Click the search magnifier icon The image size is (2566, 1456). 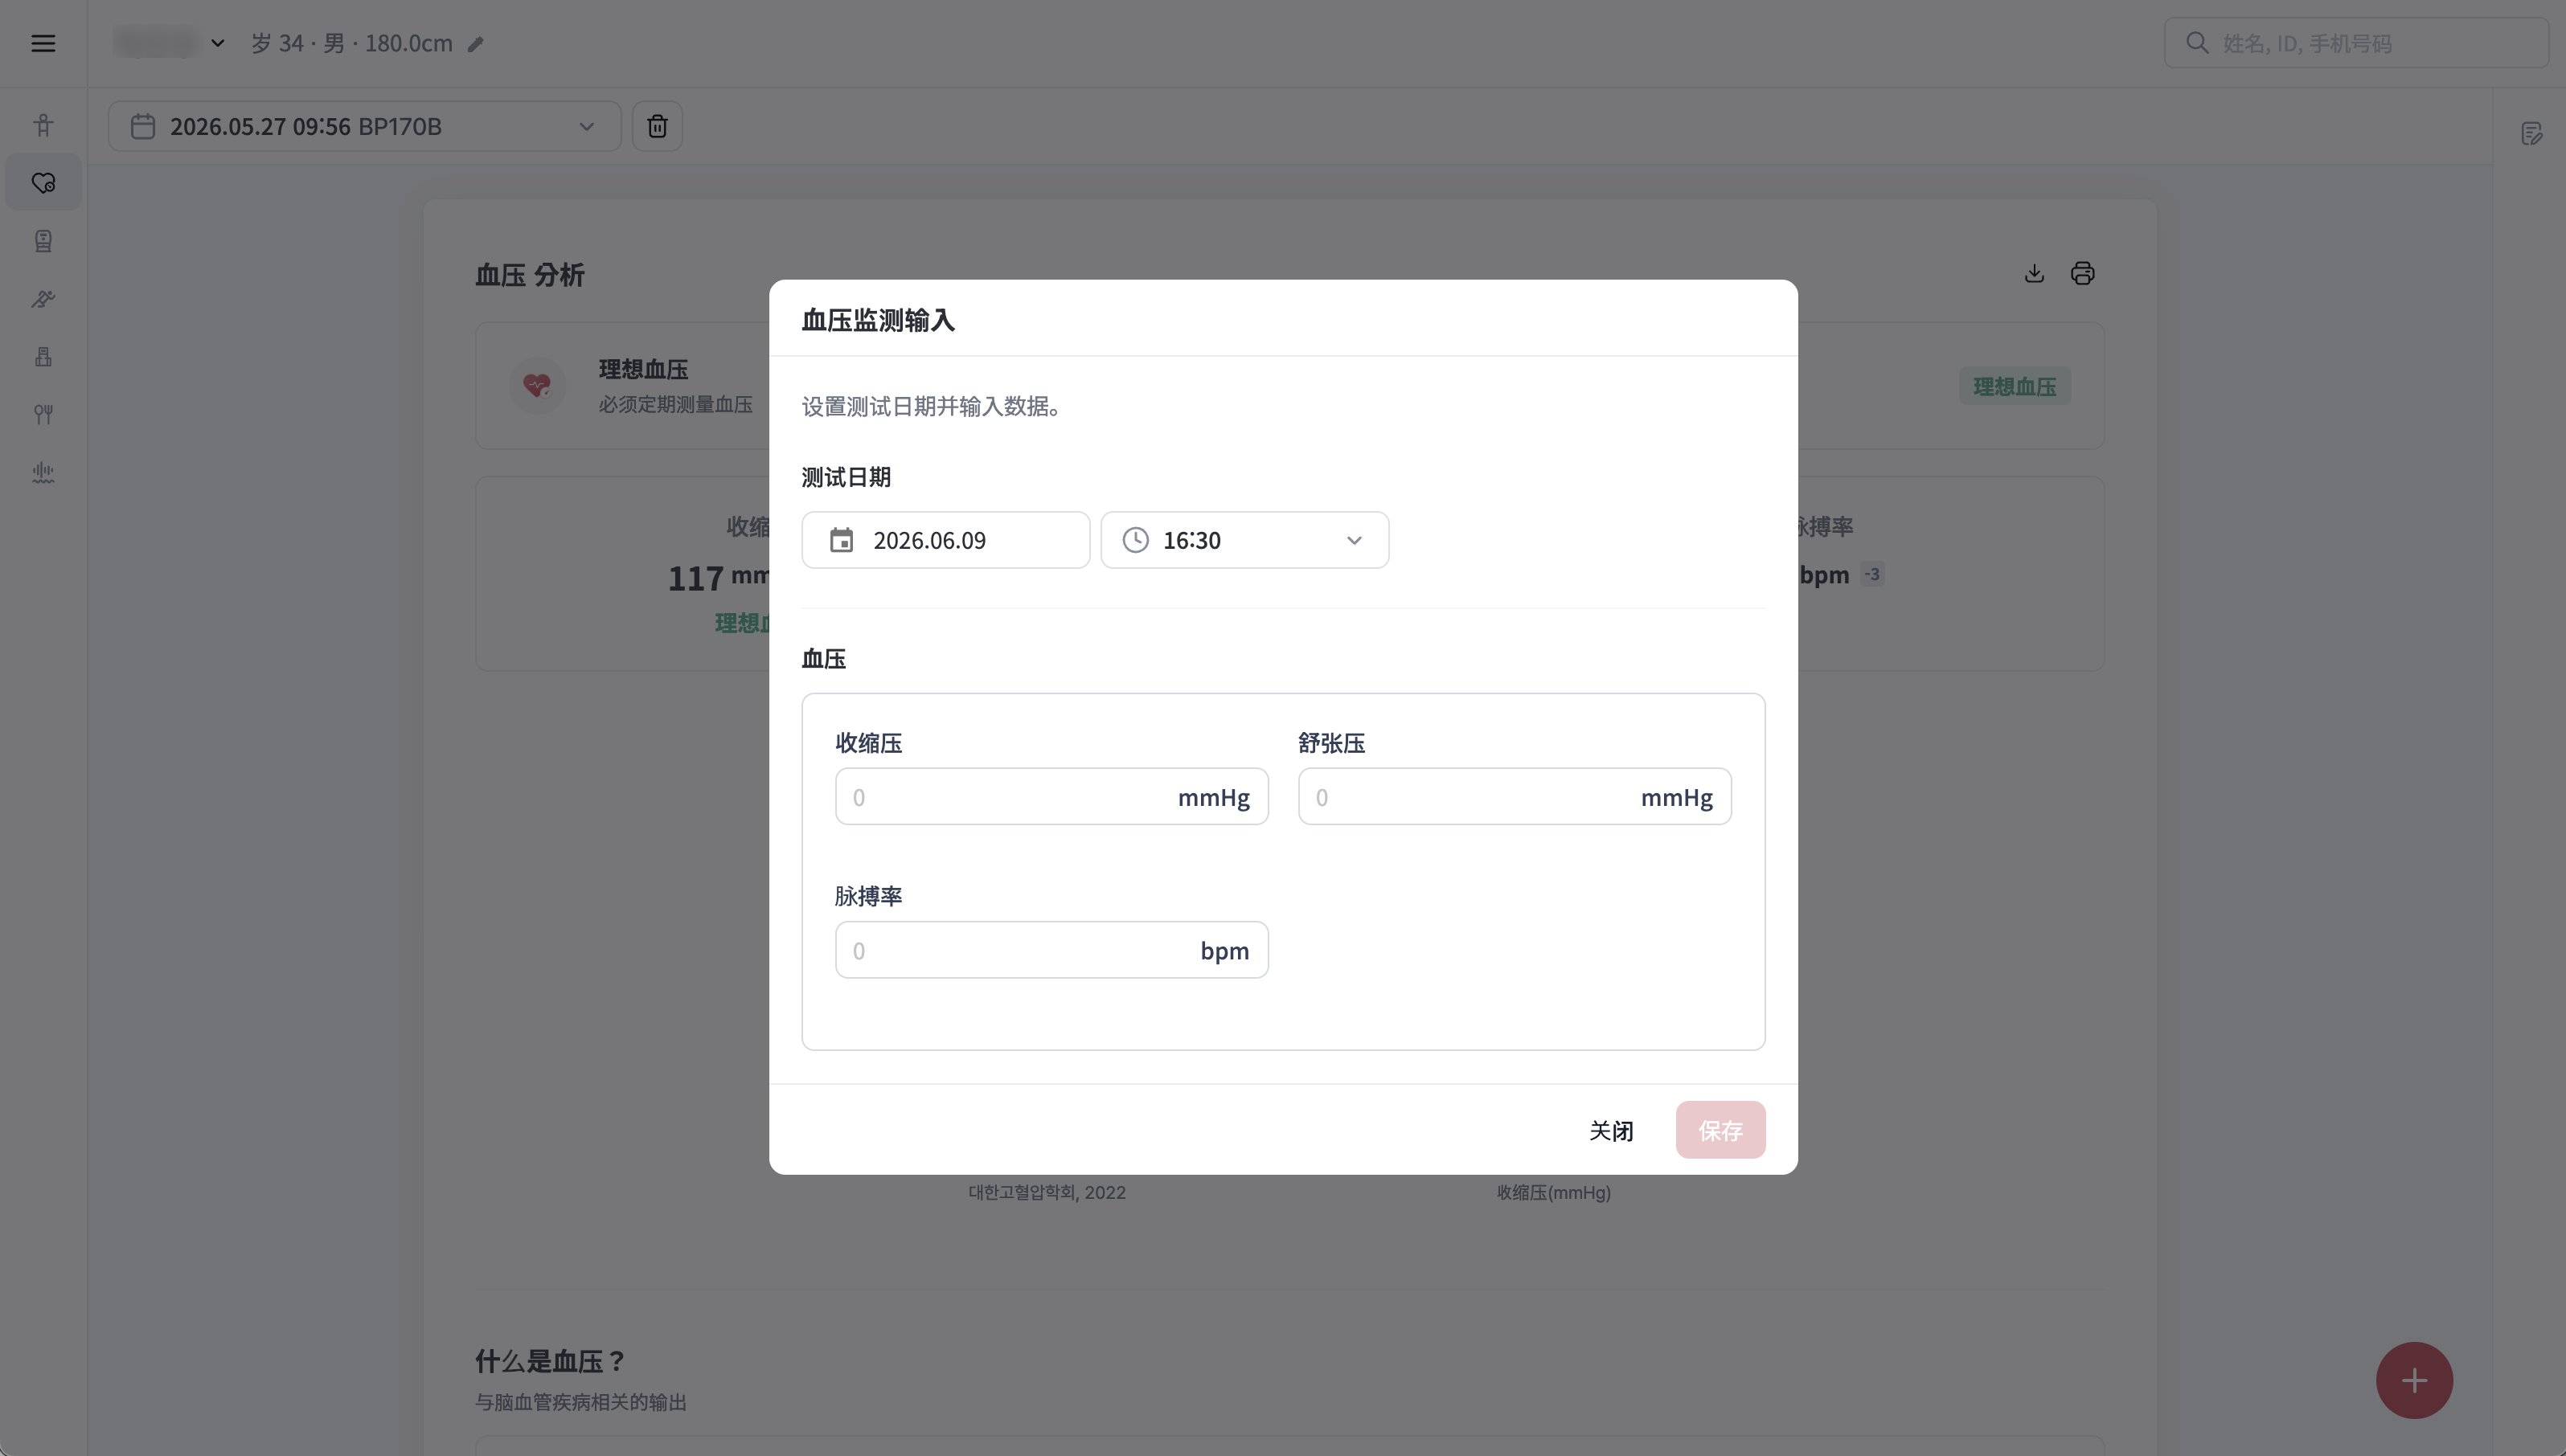tap(2198, 43)
